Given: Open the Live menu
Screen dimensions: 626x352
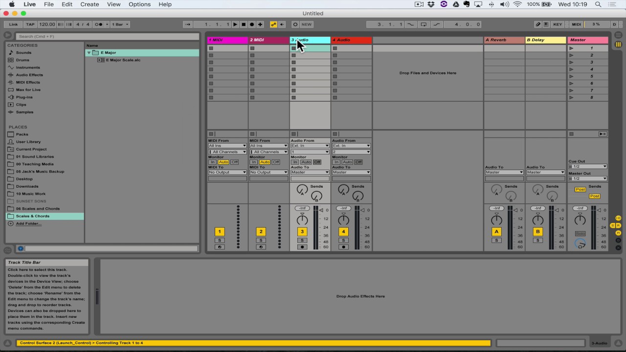Looking at the screenshot, I should click(29, 4).
